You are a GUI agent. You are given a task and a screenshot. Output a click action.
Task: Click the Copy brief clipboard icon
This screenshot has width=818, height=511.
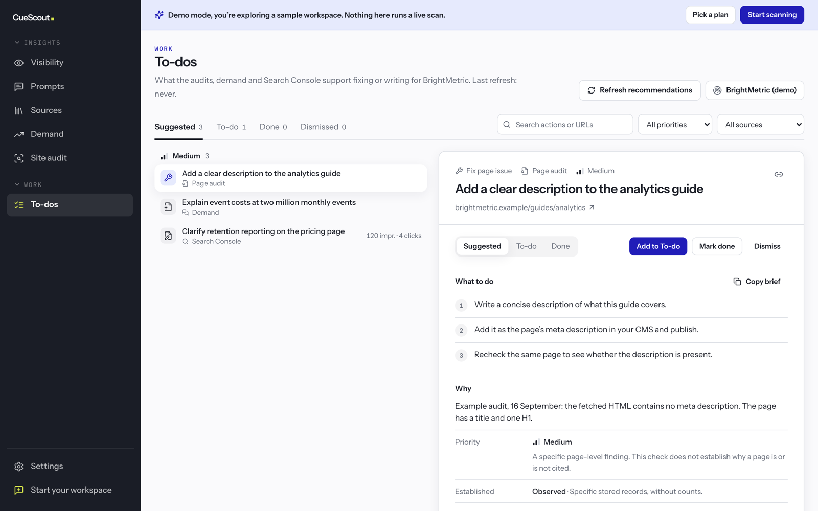pyautogui.click(x=737, y=282)
